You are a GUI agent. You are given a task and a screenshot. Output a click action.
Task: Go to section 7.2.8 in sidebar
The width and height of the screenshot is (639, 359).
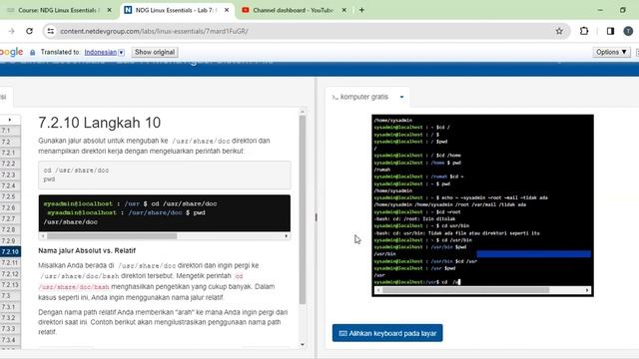click(10, 229)
